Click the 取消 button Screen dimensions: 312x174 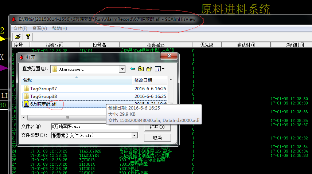[x=157, y=138]
